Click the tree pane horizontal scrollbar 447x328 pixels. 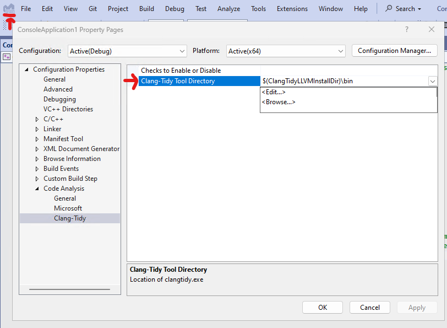(69, 289)
